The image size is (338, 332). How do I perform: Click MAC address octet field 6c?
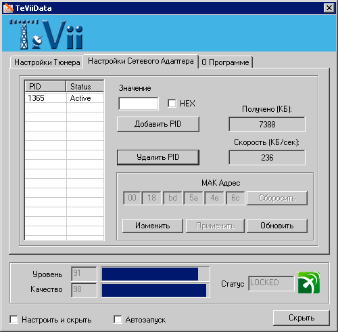point(235,198)
